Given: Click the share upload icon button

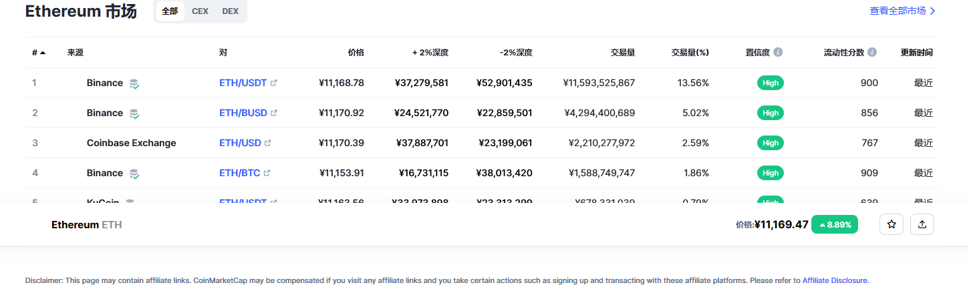Looking at the screenshot, I should [x=922, y=224].
